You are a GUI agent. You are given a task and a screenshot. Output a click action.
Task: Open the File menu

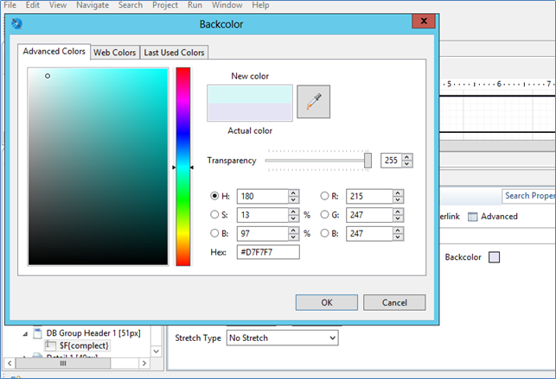point(10,5)
